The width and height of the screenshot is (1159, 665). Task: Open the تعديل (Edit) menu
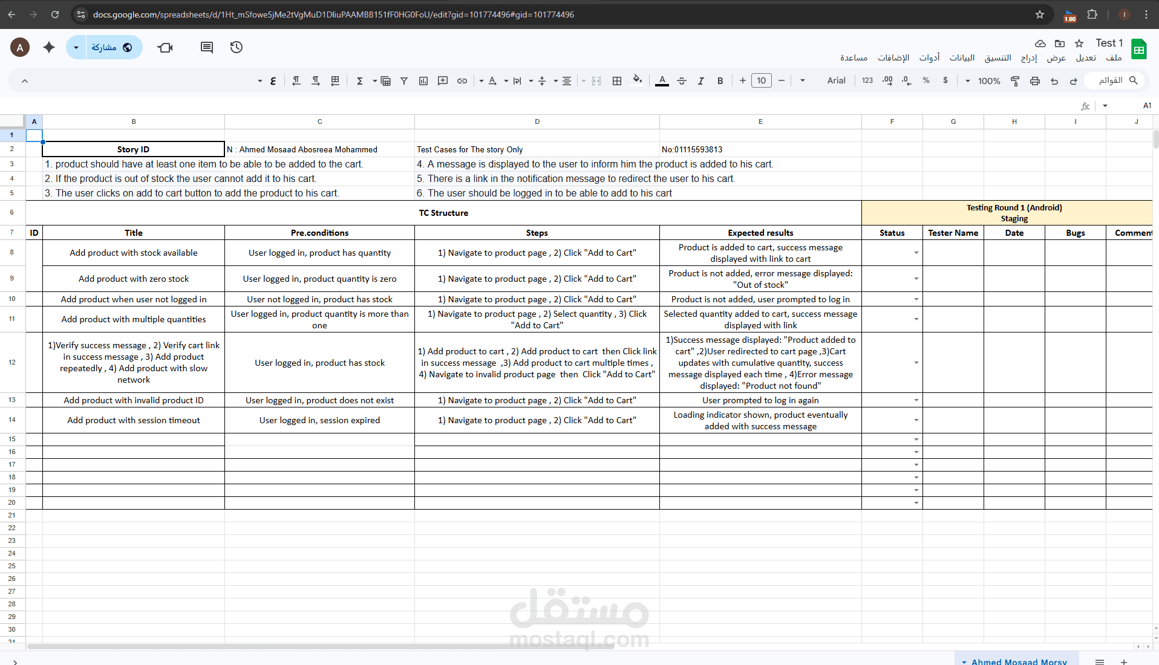[x=1086, y=58]
